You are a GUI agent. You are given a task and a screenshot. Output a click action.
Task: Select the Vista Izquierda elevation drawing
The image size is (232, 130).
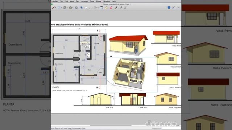click(x=166, y=99)
